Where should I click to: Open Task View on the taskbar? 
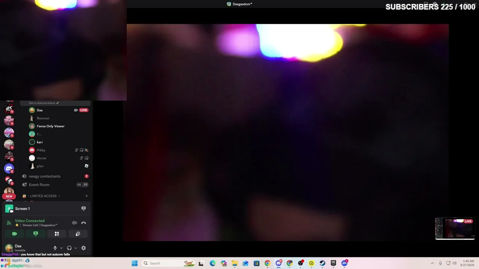click(x=201, y=263)
